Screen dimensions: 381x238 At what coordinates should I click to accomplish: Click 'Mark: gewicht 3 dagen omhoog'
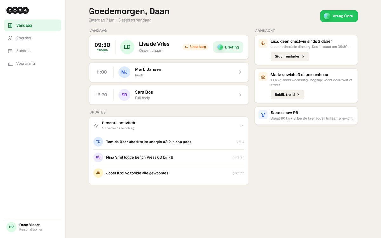point(299,75)
